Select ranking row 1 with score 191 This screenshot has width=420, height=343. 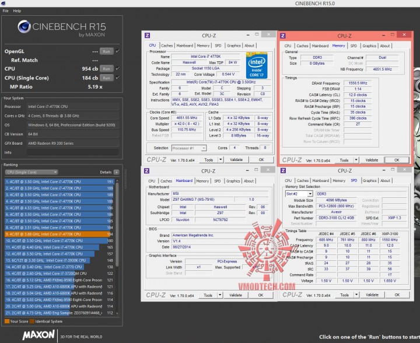(x=59, y=181)
